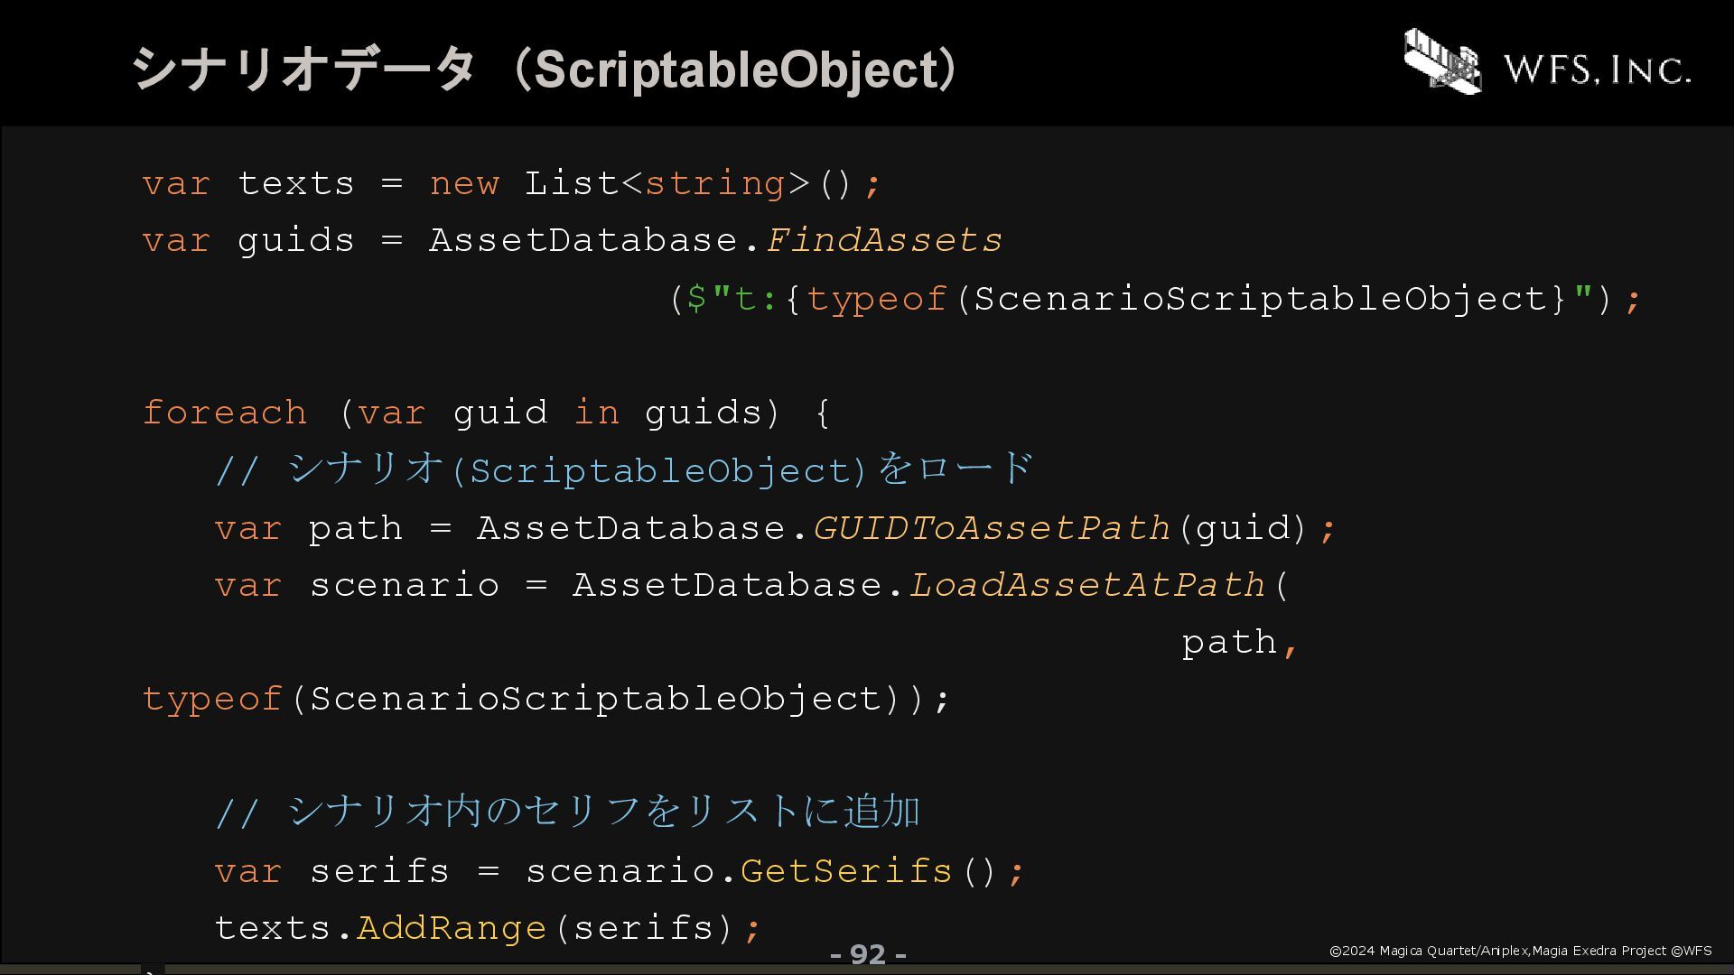
Task: Click 'GUIDToAssetPath' method name
Action: coord(992,528)
